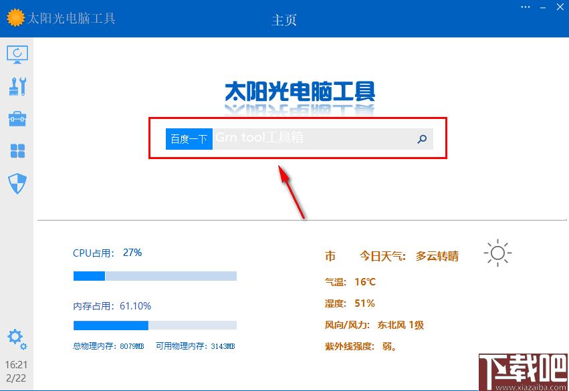
Task: Click the 主页 title text
Action: tap(284, 20)
